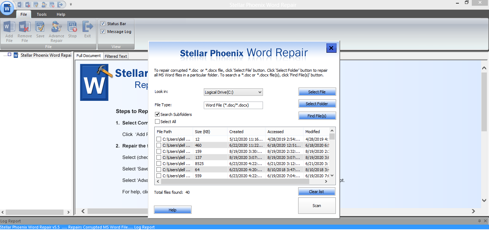Click the Find File(s) button
Screen dimensions: 489x230
click(x=317, y=116)
